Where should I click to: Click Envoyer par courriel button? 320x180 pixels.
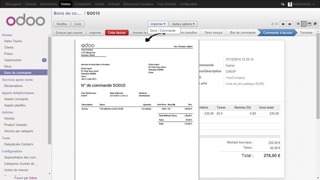pyautogui.click(x=69, y=33)
